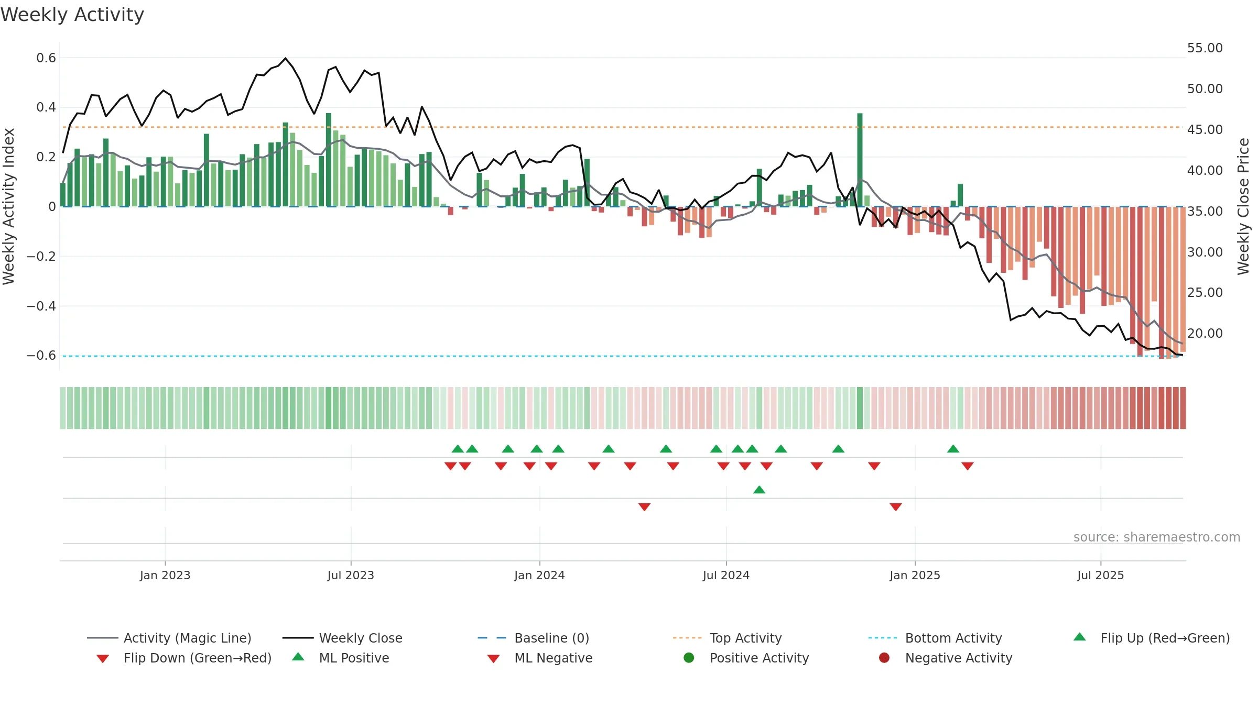Click the darkest red heatmap strip cell
The image size is (1258, 707).
tap(1162, 408)
